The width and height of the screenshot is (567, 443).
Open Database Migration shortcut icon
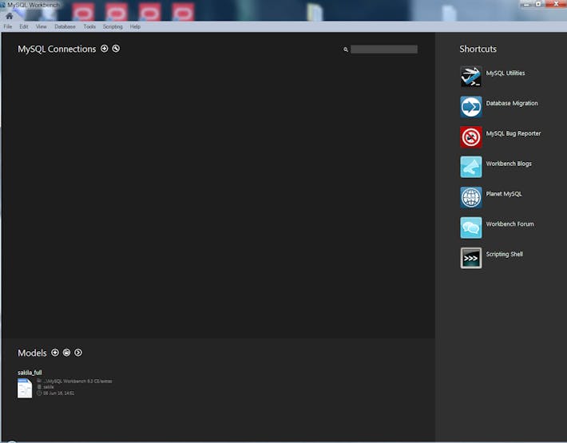point(471,107)
